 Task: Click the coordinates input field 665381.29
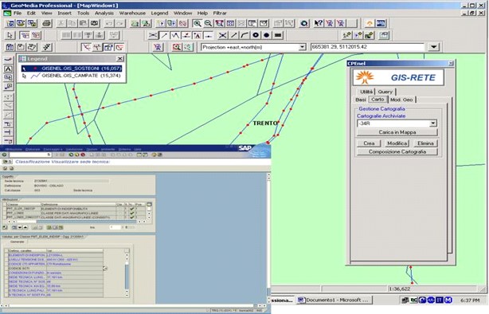pos(368,47)
